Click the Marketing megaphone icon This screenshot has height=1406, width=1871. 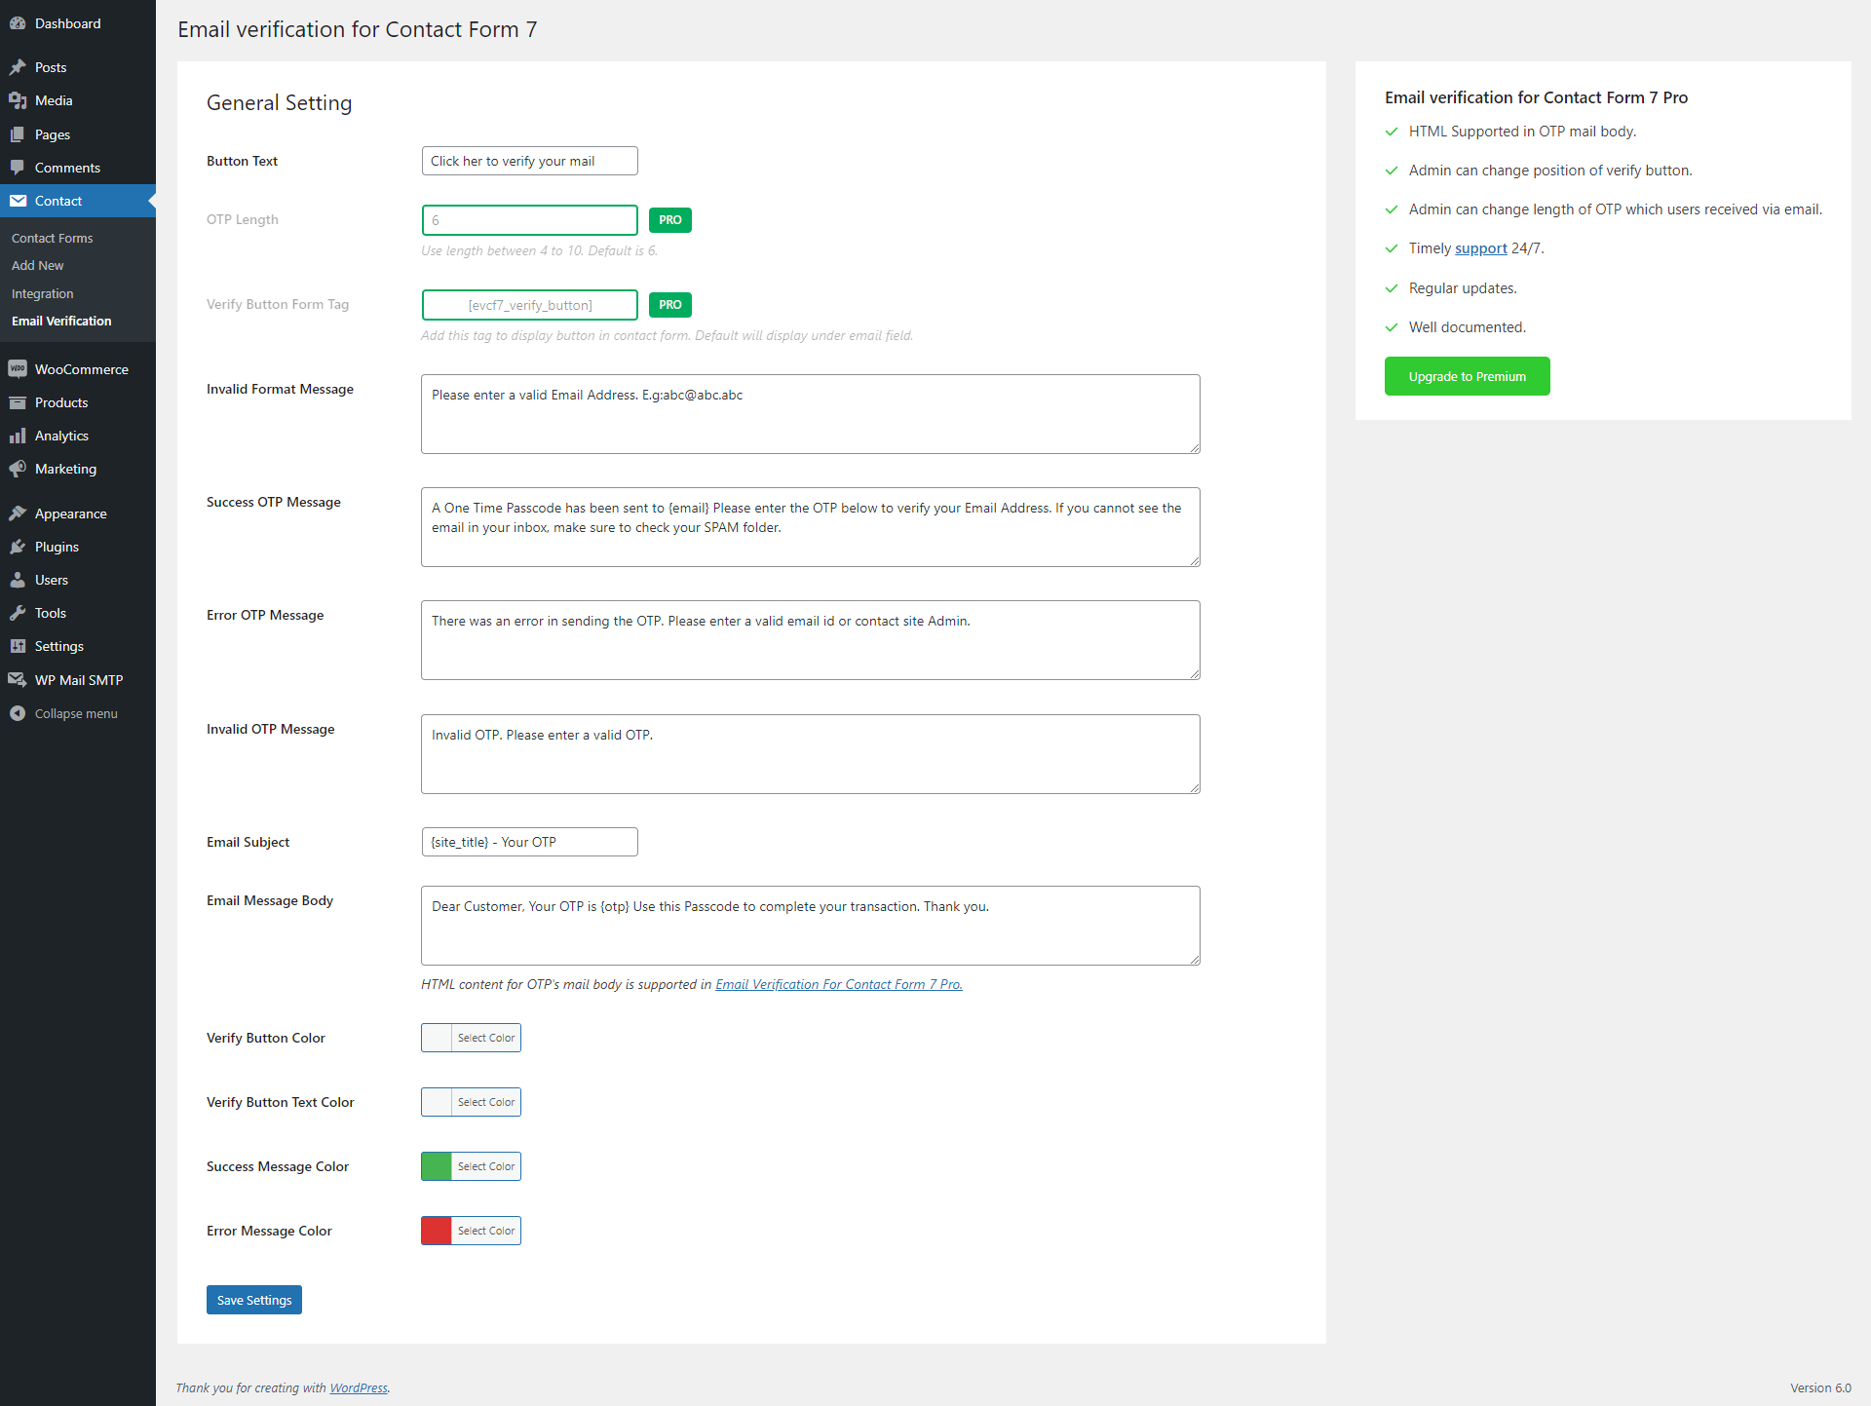[18, 469]
